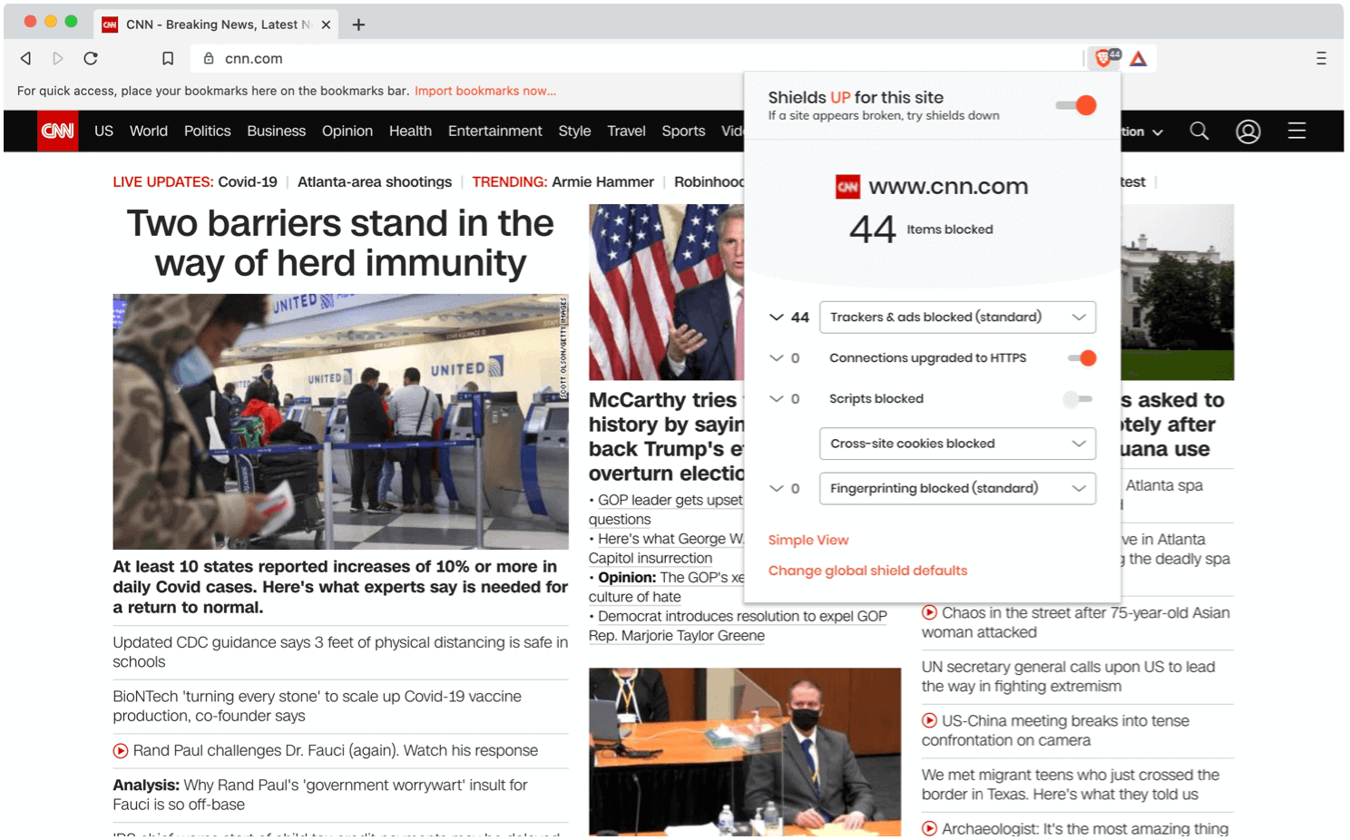Open the Politics section
The height and width of the screenshot is (840, 1350).
click(208, 131)
